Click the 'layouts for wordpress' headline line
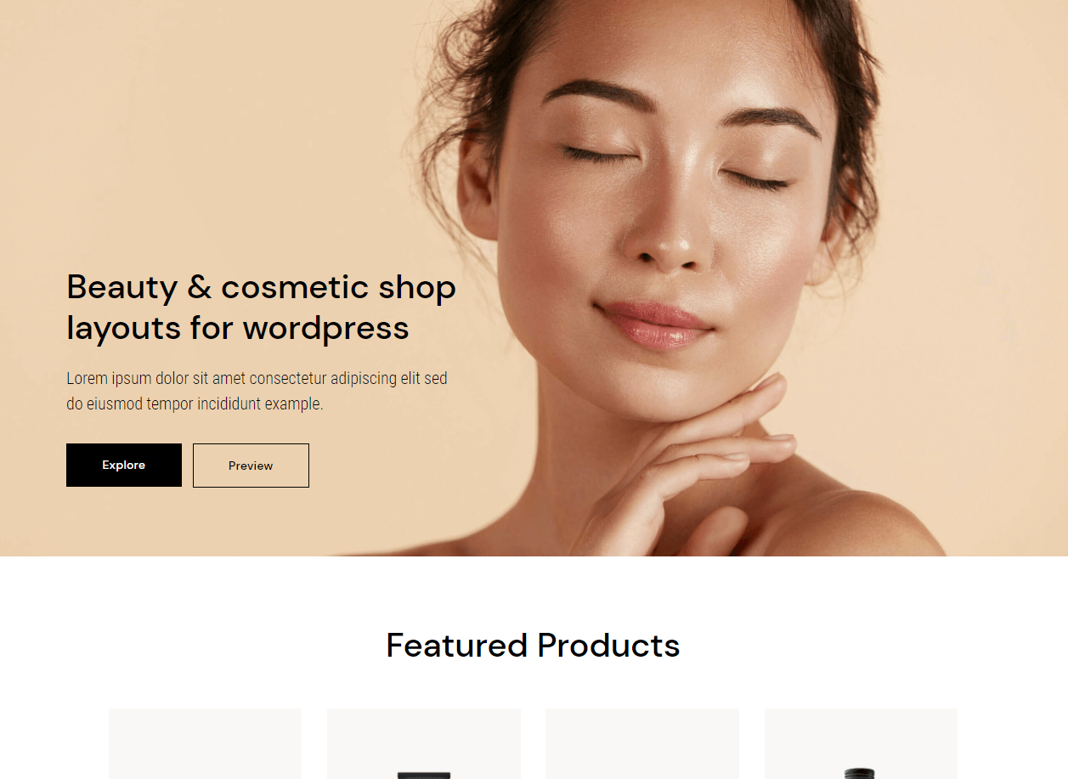The image size is (1068, 779). click(x=238, y=328)
